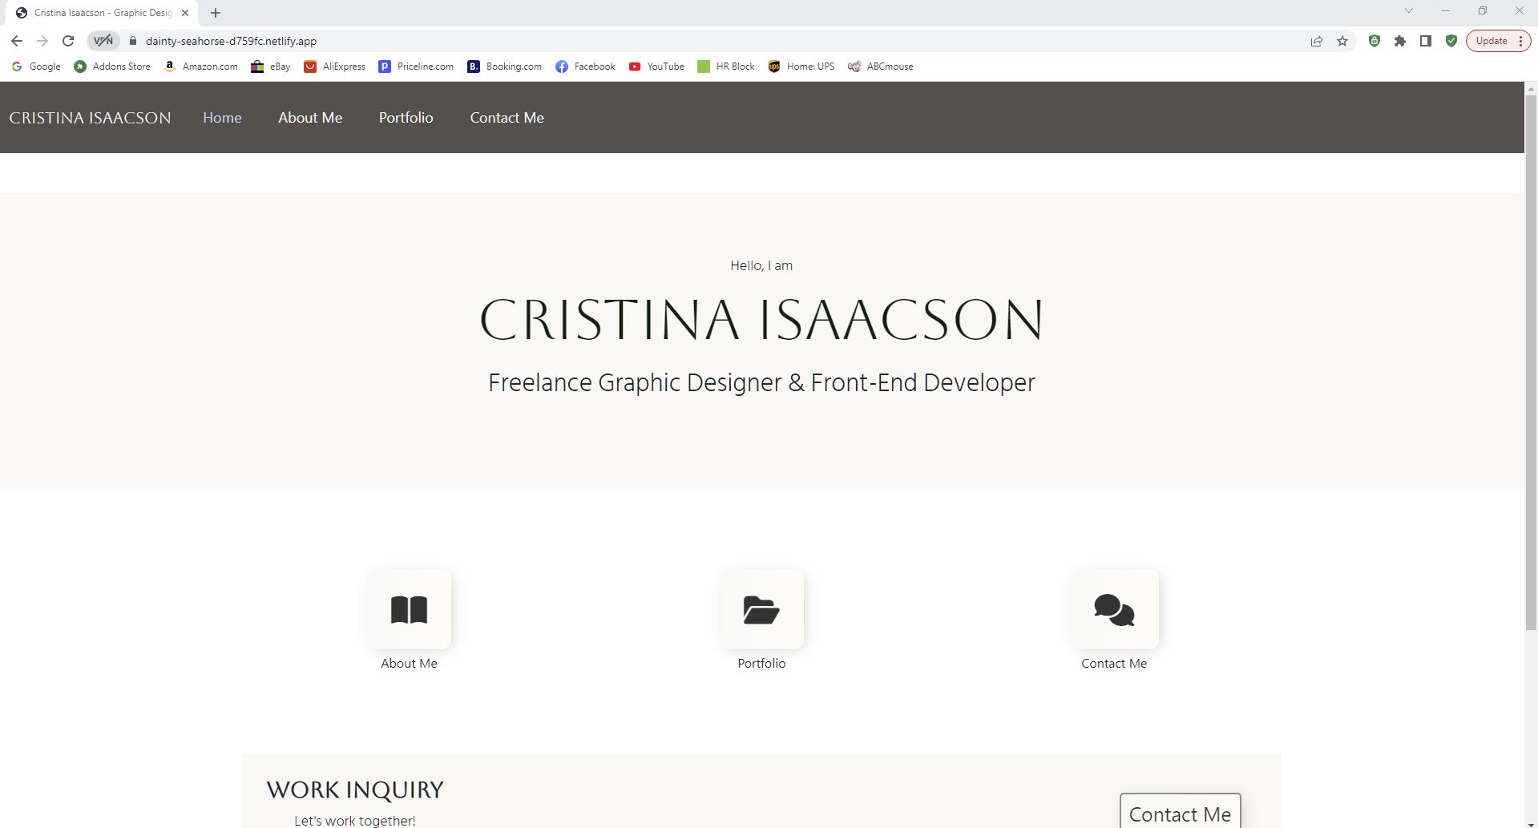Focus the address bar URL field
Image resolution: width=1538 pixels, height=828 pixels.
click(x=721, y=41)
